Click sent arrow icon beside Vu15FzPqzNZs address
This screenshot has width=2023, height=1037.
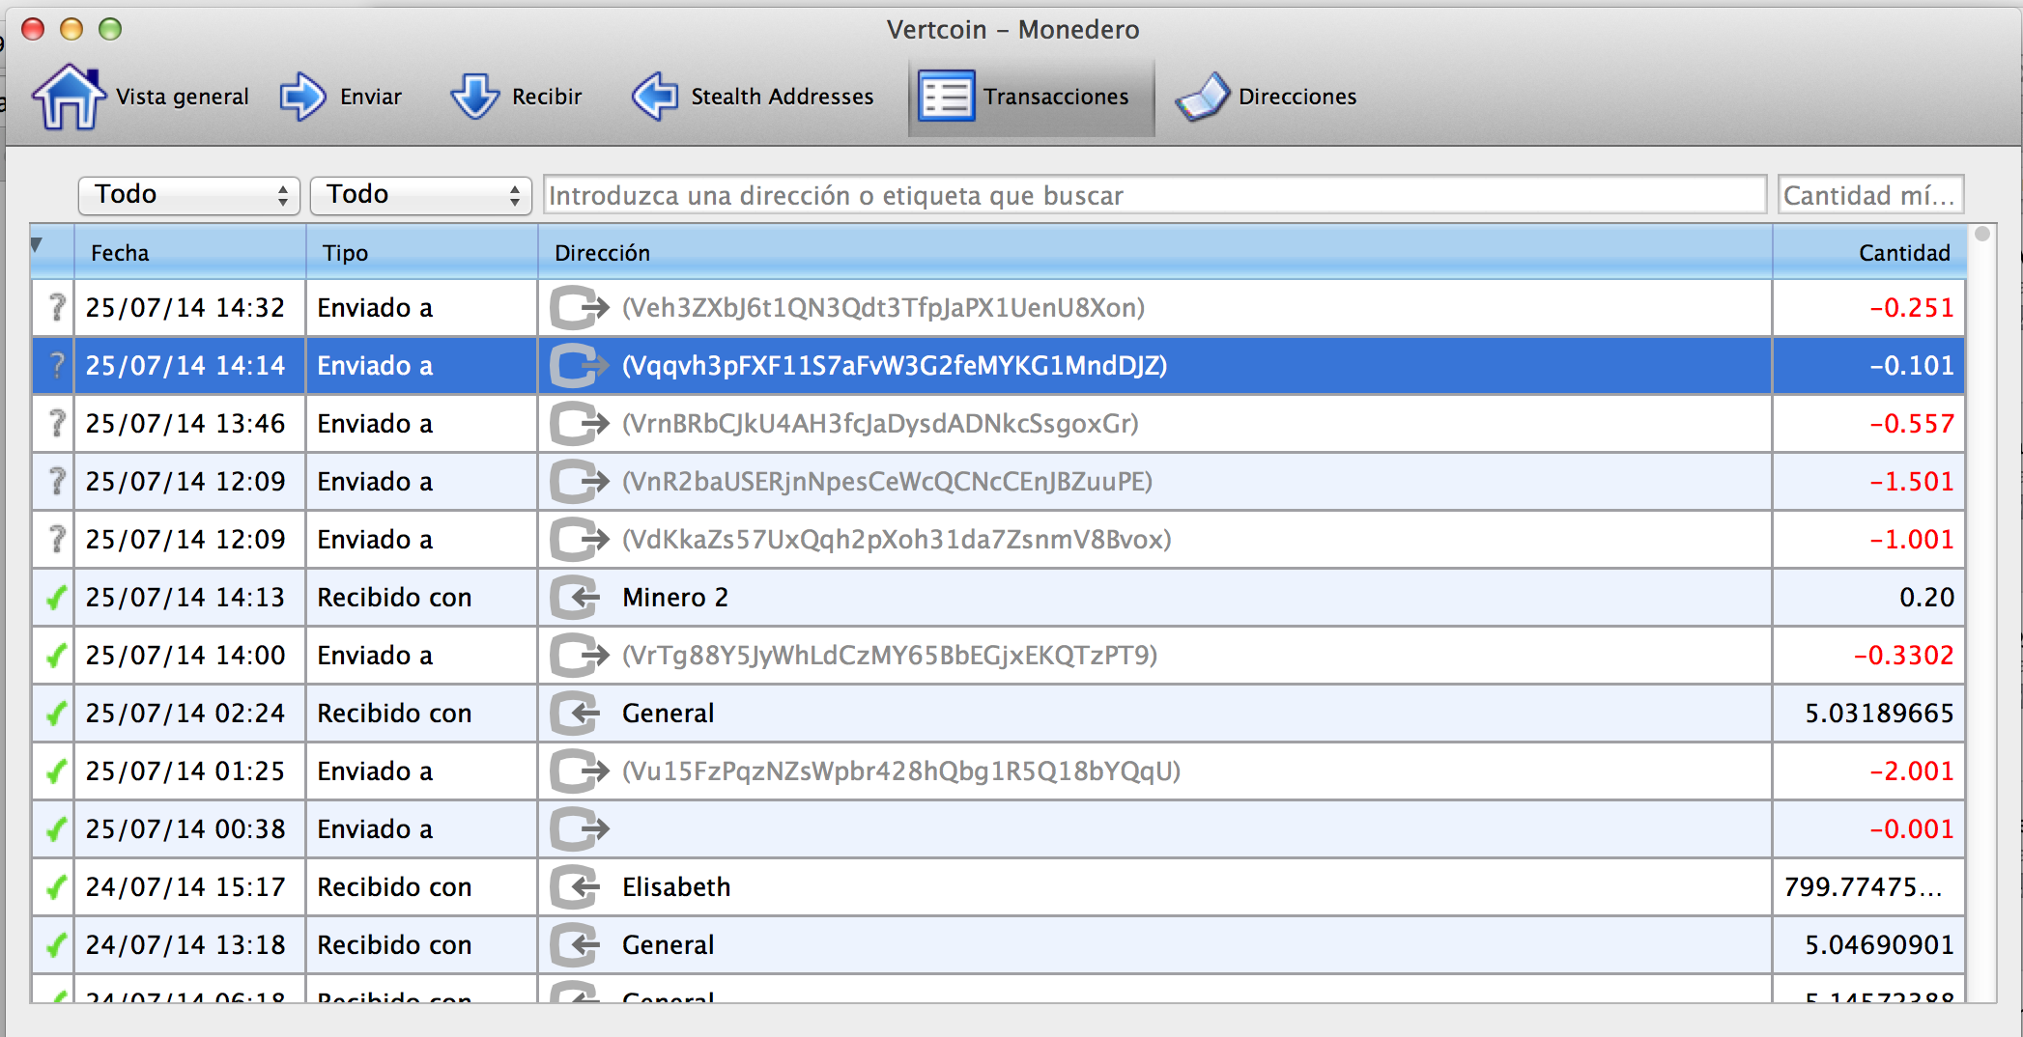[x=579, y=771]
